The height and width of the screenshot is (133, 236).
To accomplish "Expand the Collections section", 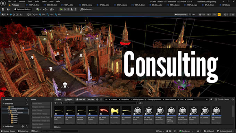I will click(4, 126).
